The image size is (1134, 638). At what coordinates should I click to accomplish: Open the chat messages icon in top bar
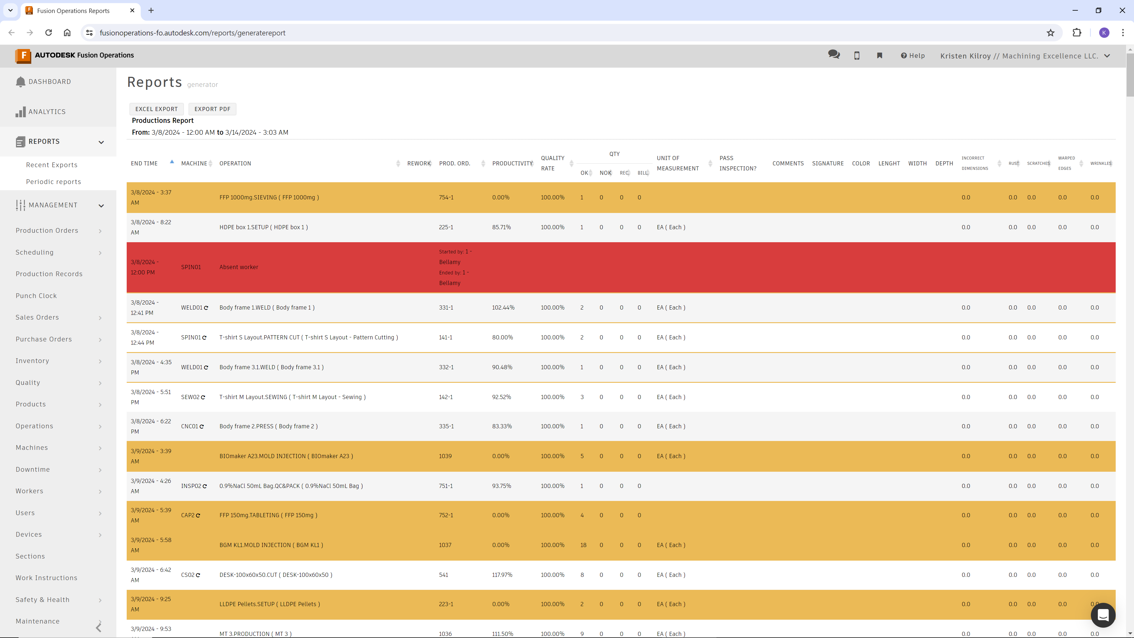(834, 56)
